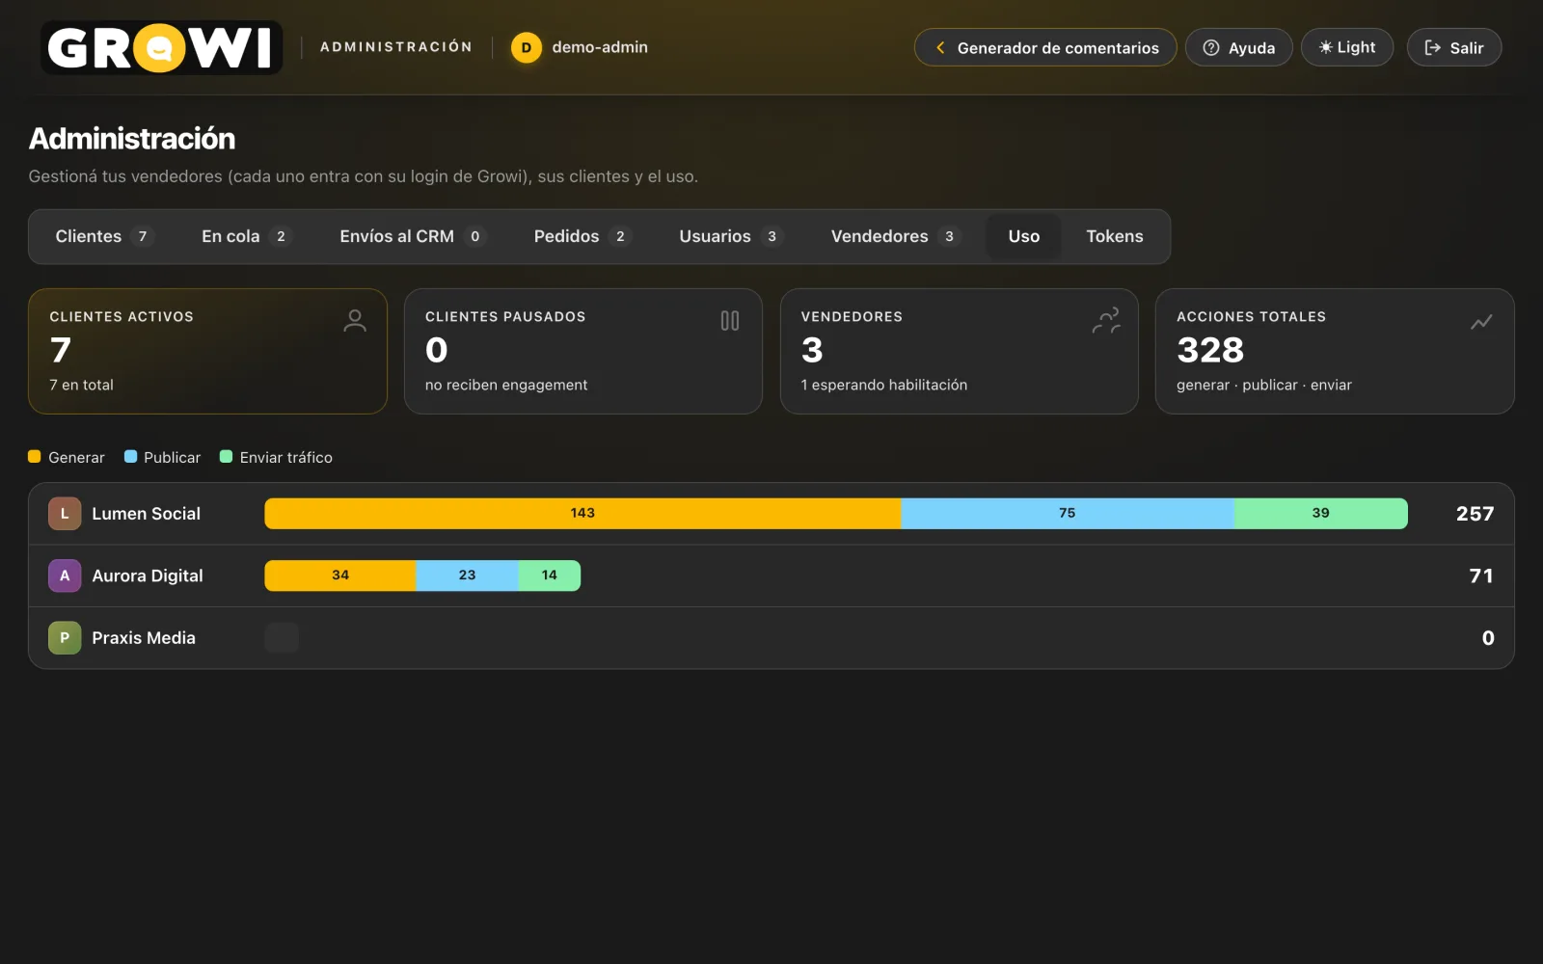
Task: Click Aurora Digital's yellow 34 bar segment
Action: (x=340, y=575)
